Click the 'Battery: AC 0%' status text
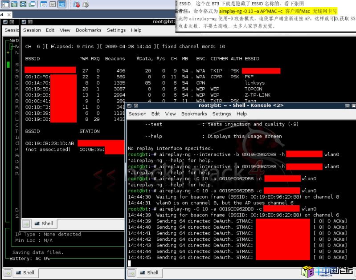 tap(29, 259)
